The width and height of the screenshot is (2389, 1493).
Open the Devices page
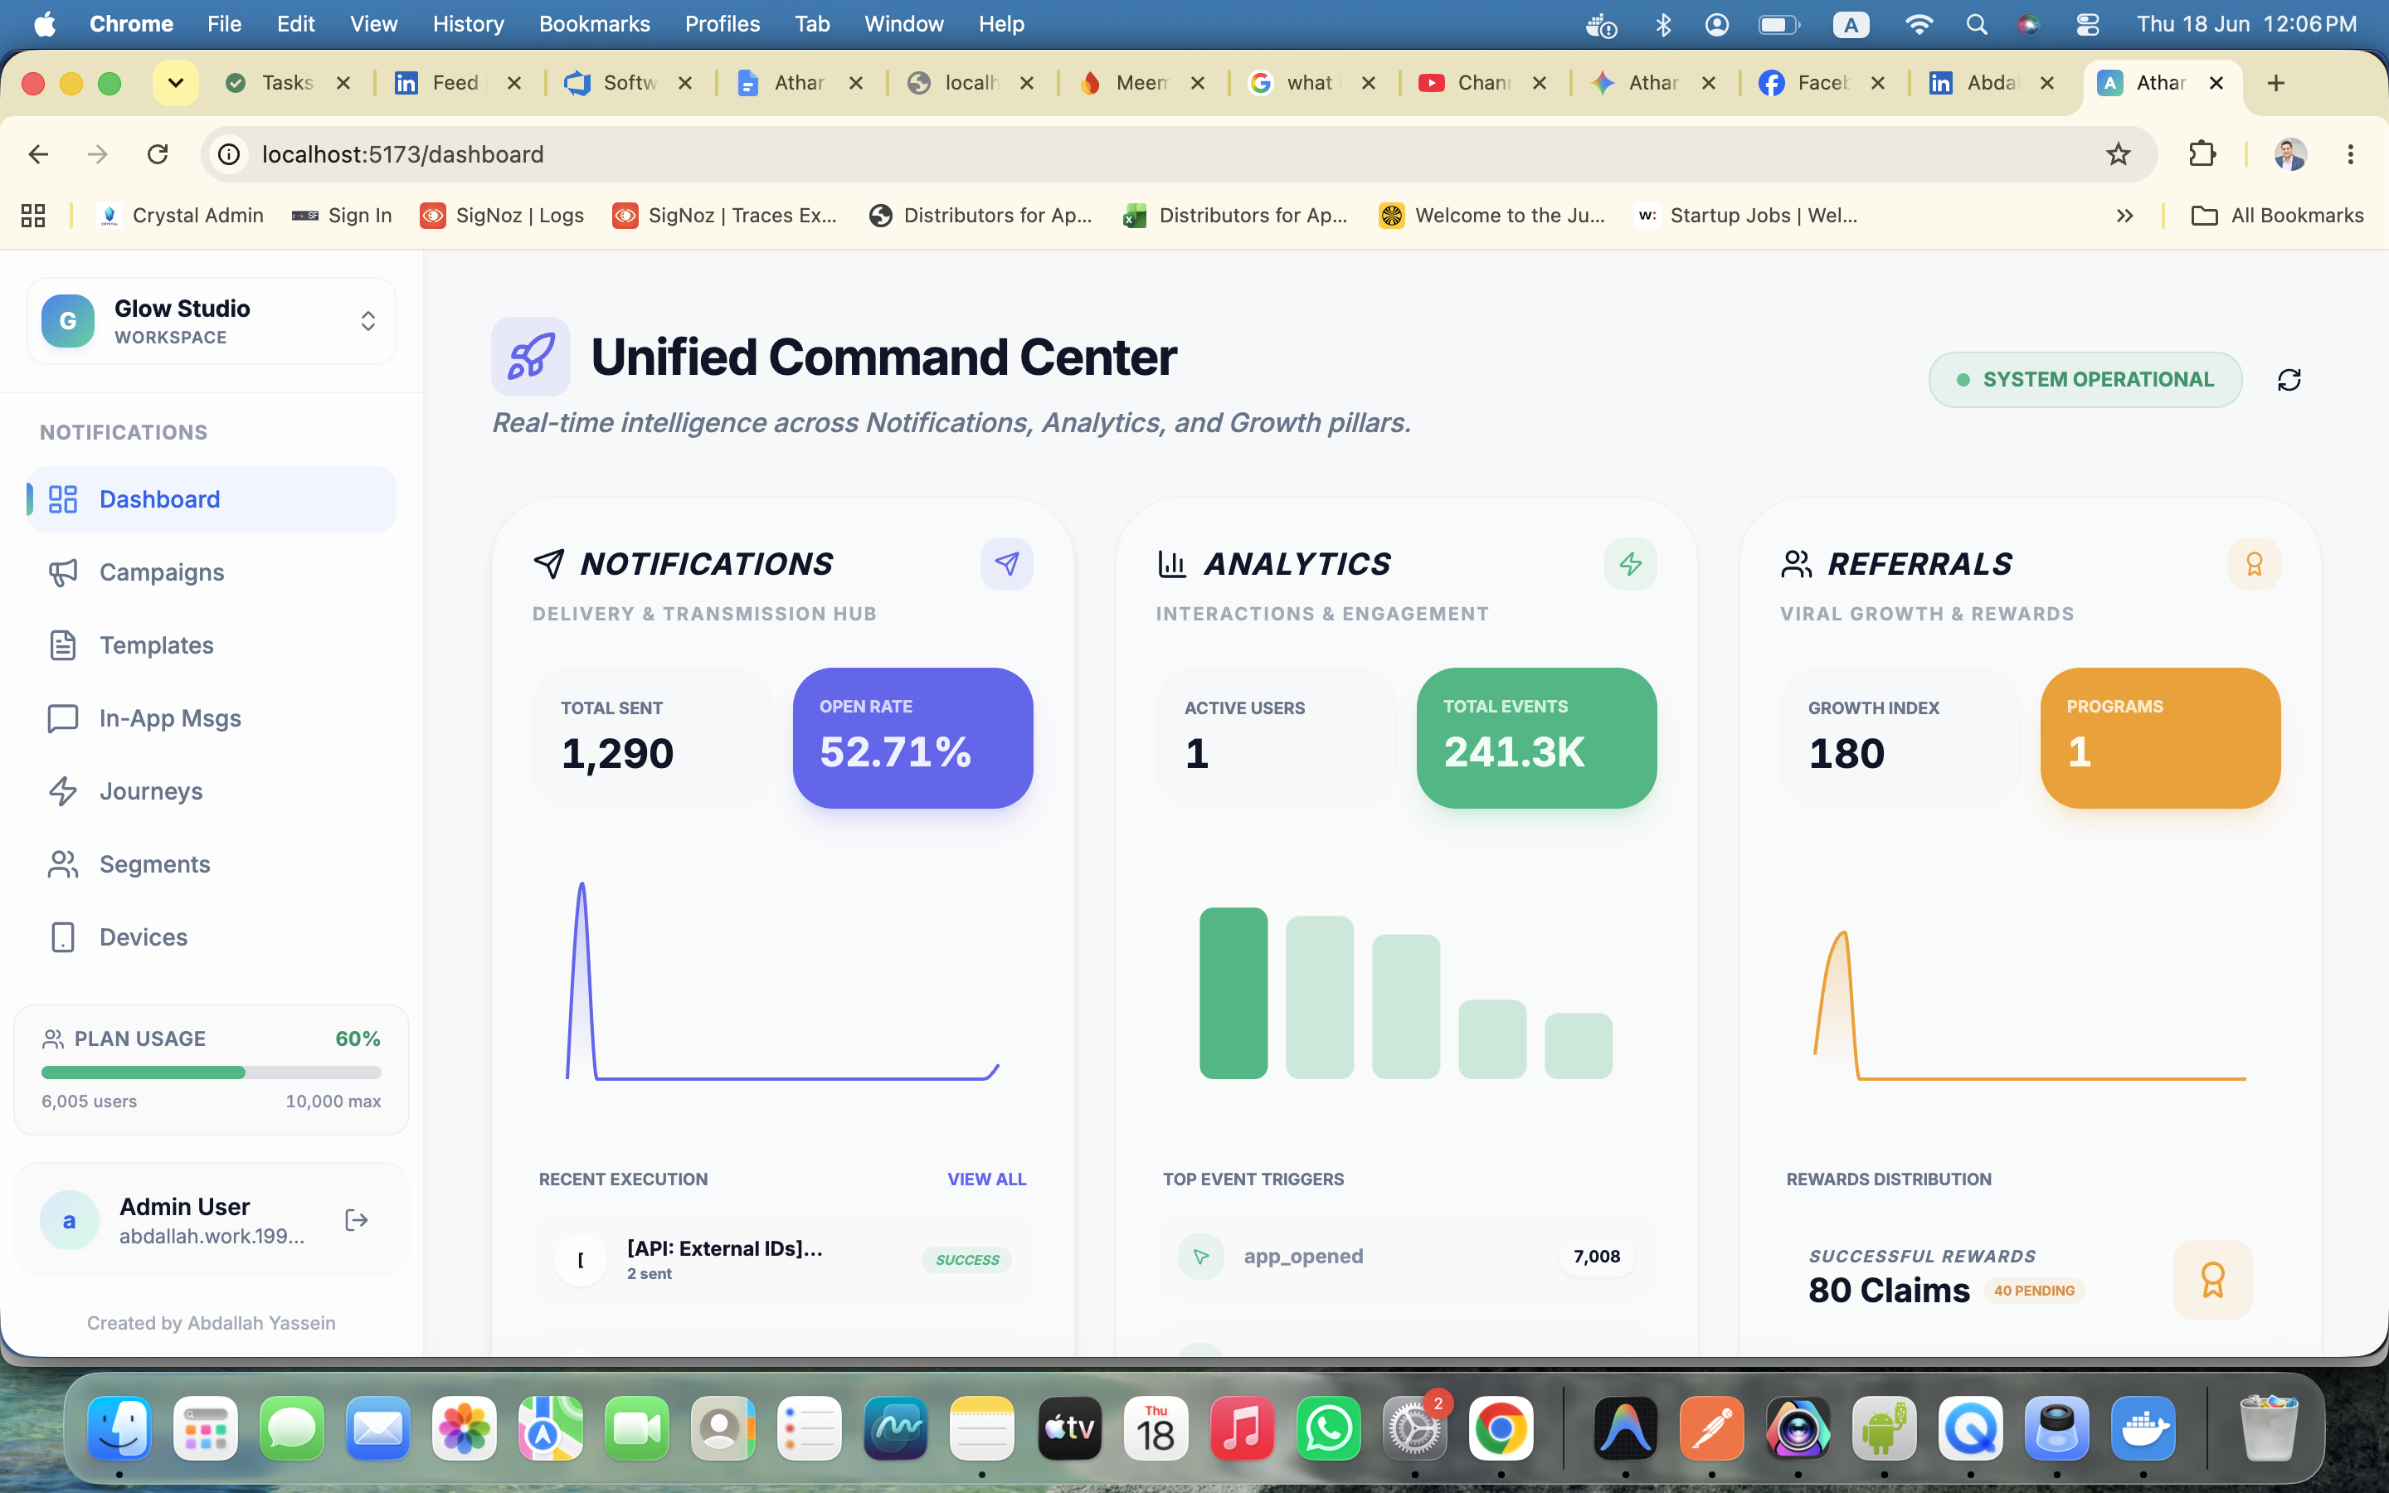coord(212,937)
